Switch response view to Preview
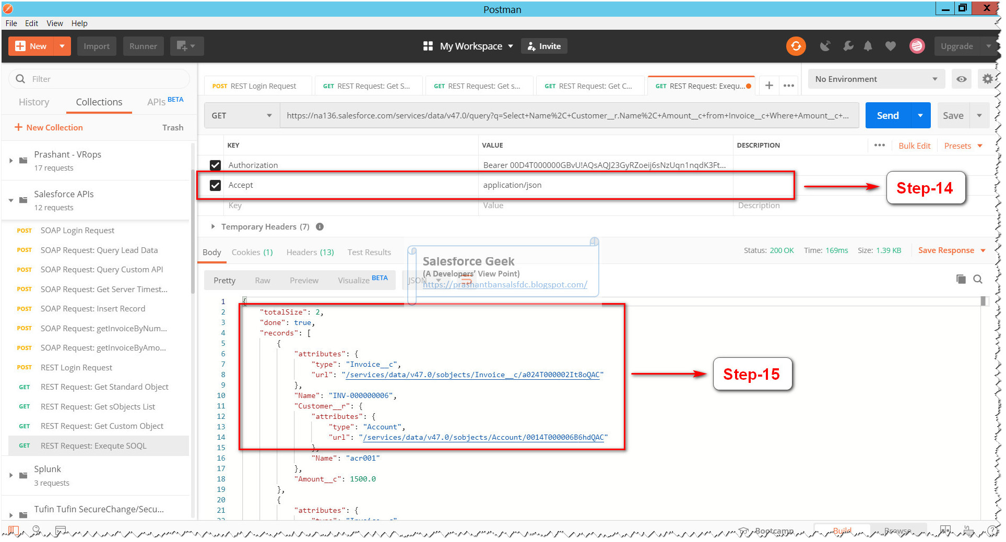Image resolution: width=1006 pixels, height=542 pixels. click(304, 280)
